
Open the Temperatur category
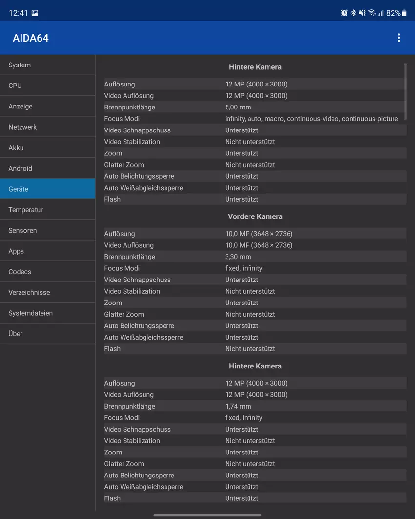coord(47,210)
